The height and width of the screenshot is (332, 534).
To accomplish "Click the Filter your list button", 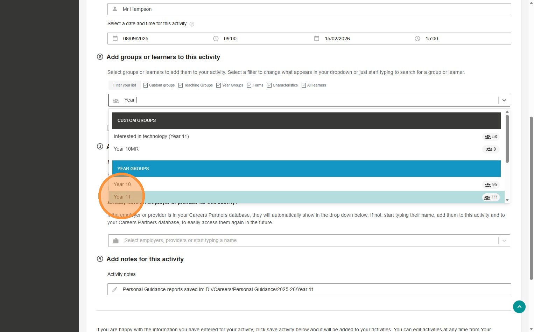I will pos(125,85).
